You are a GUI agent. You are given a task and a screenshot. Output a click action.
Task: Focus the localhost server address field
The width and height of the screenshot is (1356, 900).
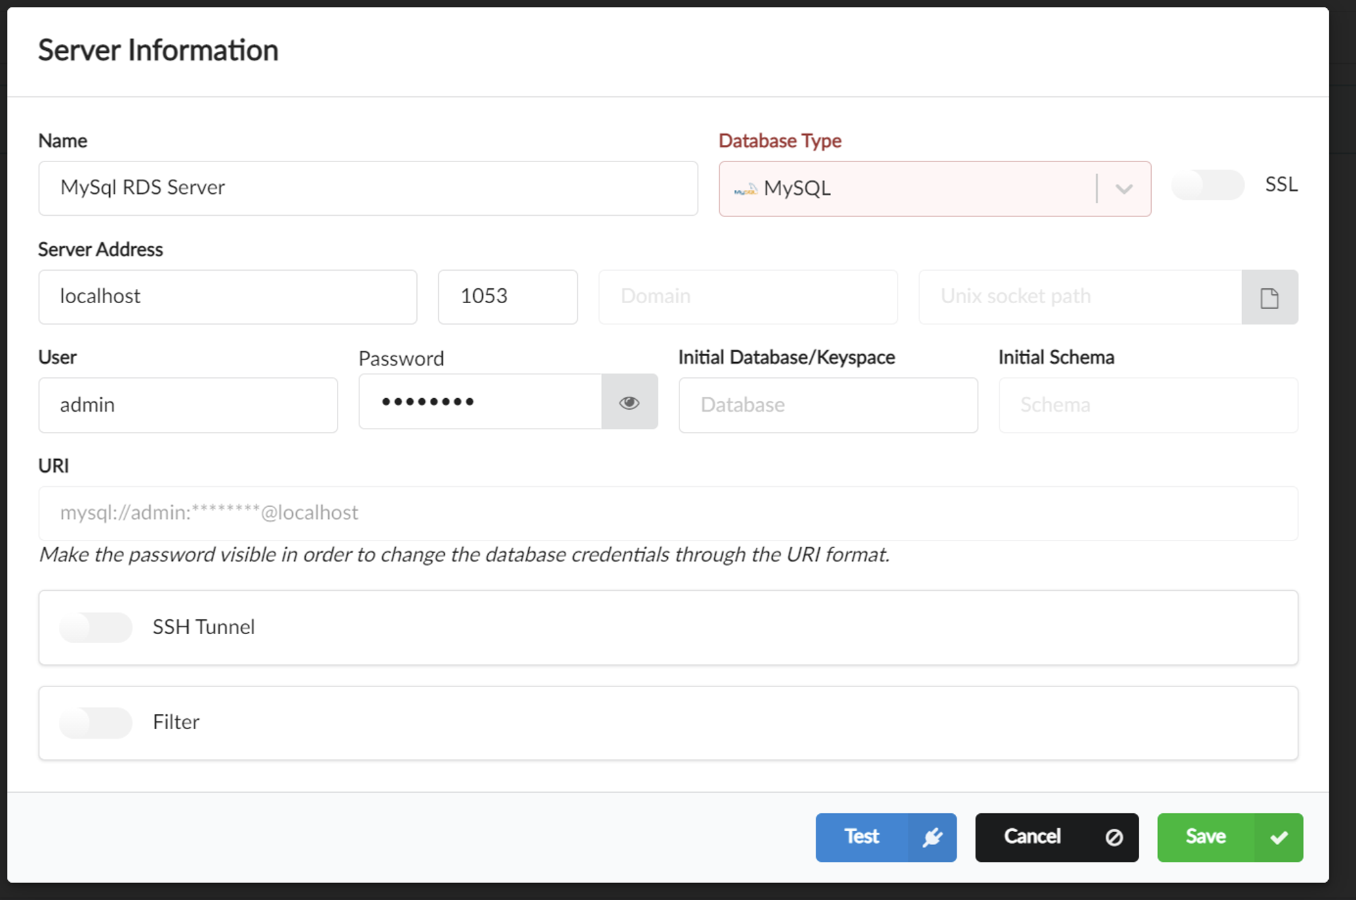click(228, 297)
